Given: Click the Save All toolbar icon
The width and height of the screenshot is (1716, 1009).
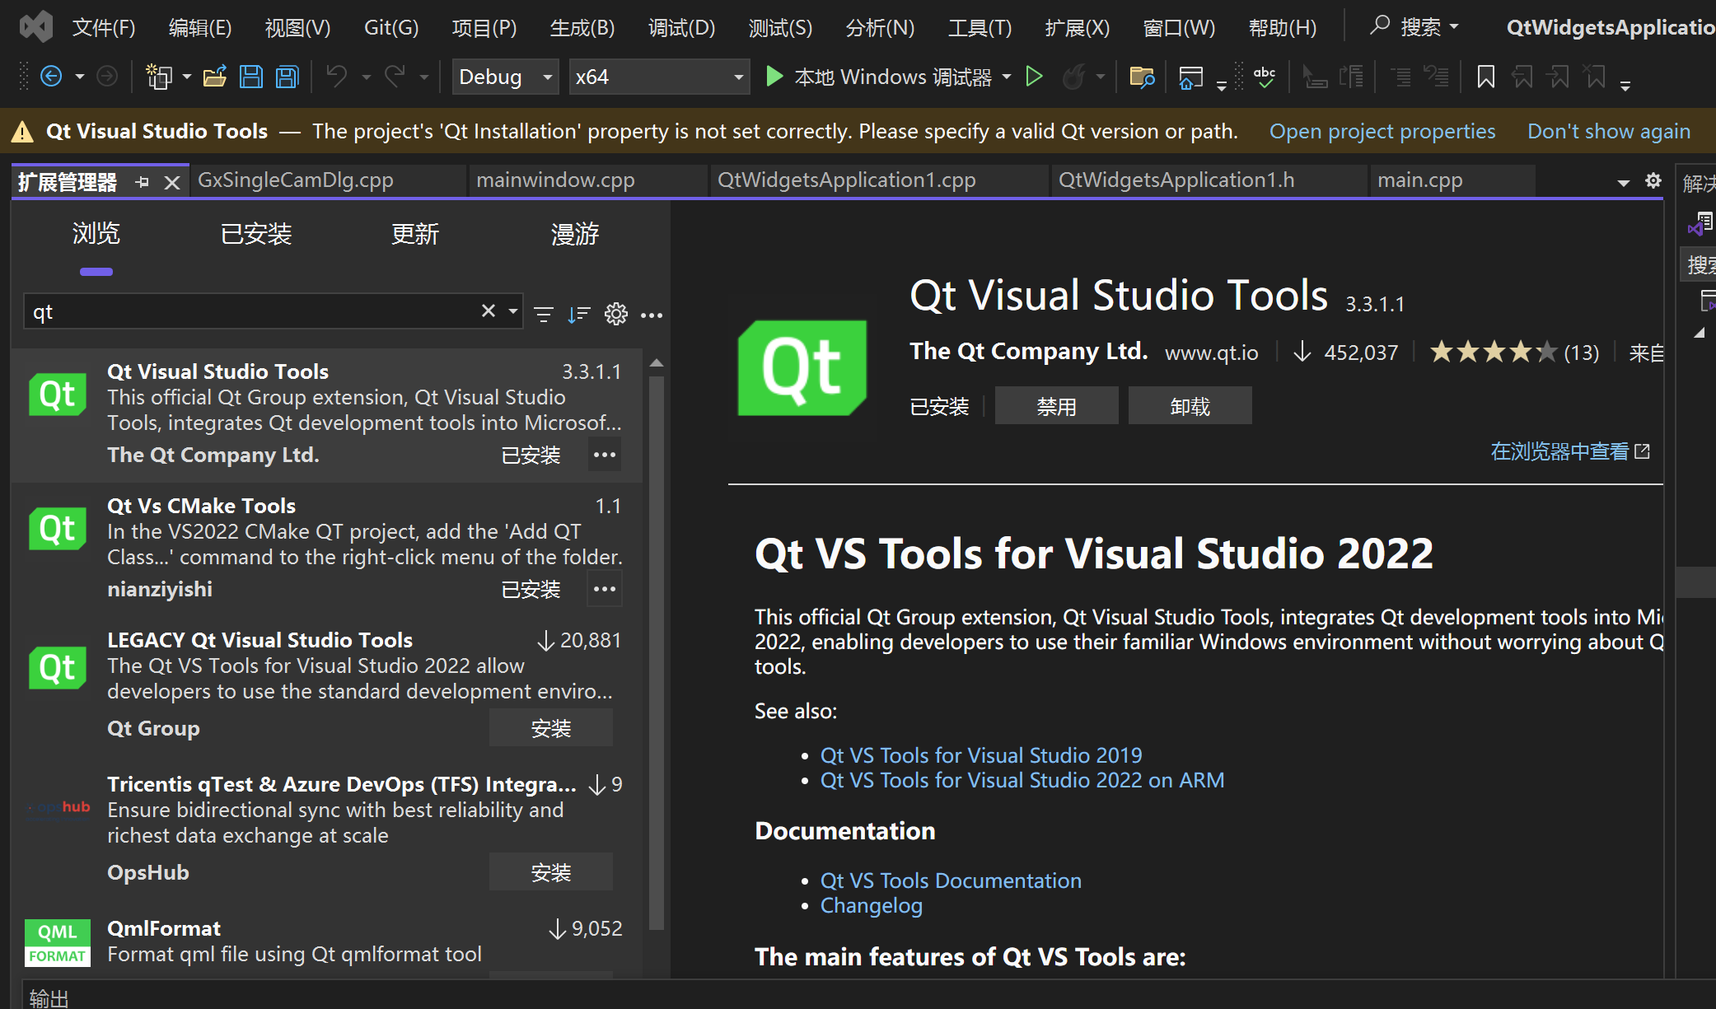Looking at the screenshot, I should pyautogui.click(x=288, y=77).
